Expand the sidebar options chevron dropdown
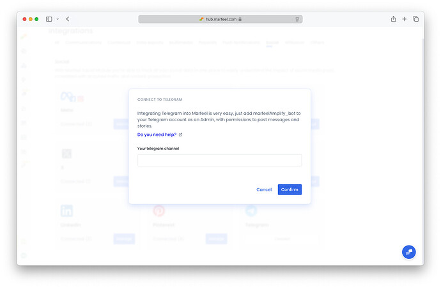 58,19
